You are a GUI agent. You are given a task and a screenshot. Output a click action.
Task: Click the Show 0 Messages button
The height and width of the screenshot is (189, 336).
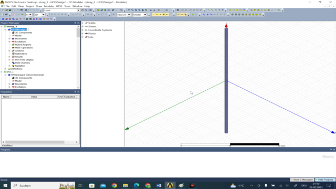click(302, 180)
